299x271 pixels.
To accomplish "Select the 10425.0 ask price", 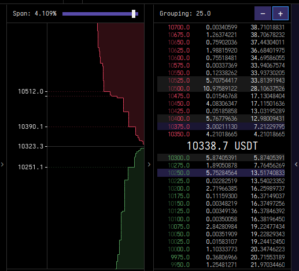I will point(179,111).
